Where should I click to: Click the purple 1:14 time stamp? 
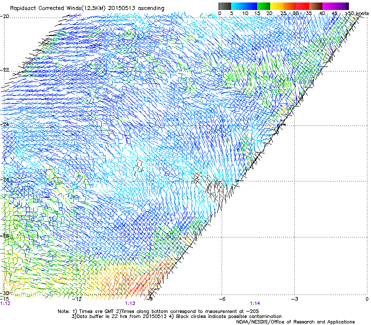(255, 303)
